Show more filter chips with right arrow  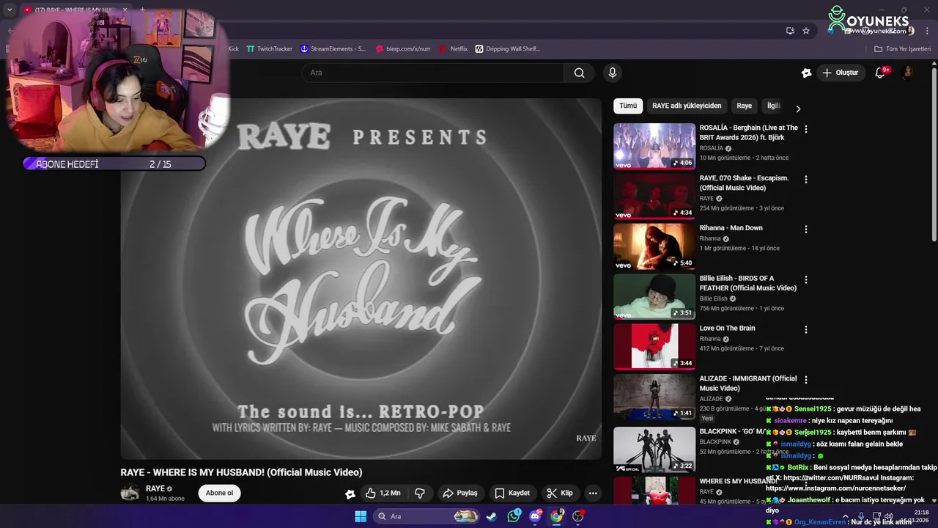pyautogui.click(x=798, y=109)
